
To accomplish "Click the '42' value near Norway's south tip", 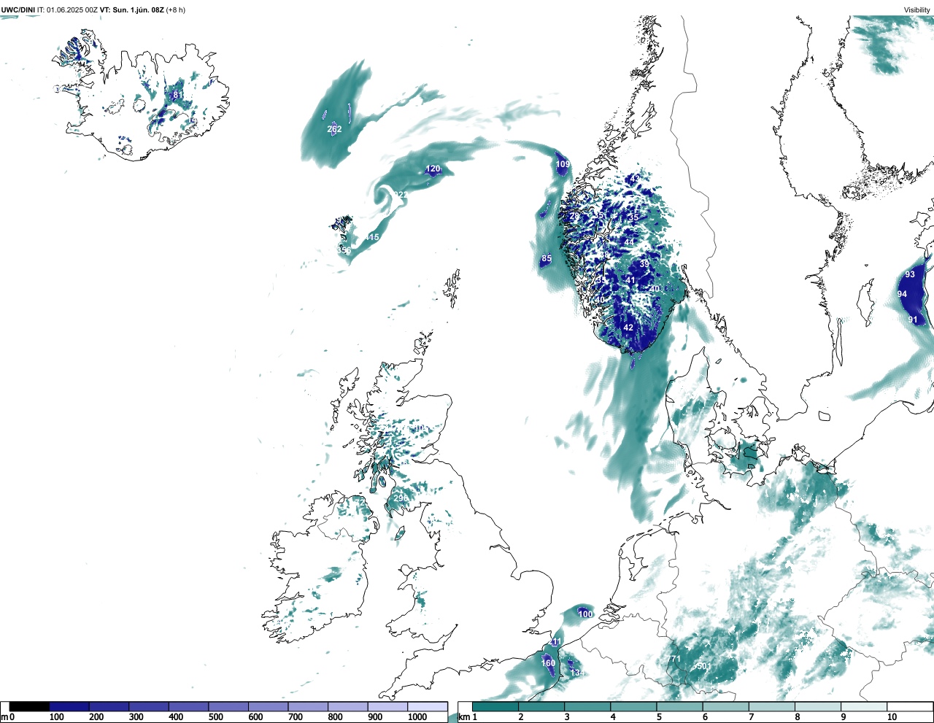I will point(628,328).
